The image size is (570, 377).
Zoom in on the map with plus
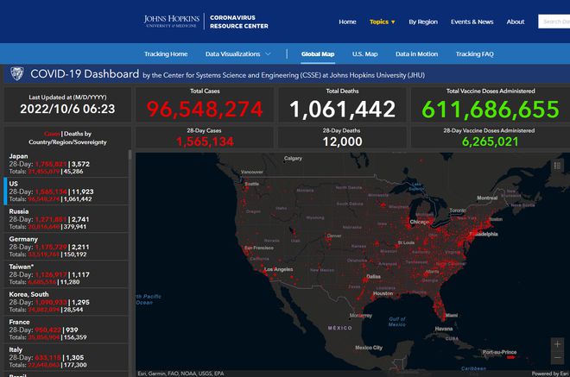557,344
